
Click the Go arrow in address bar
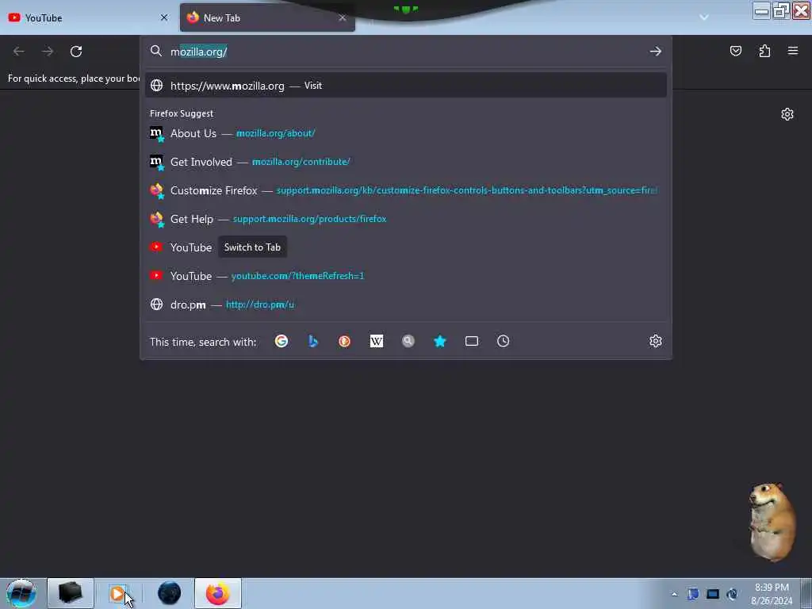(x=656, y=52)
